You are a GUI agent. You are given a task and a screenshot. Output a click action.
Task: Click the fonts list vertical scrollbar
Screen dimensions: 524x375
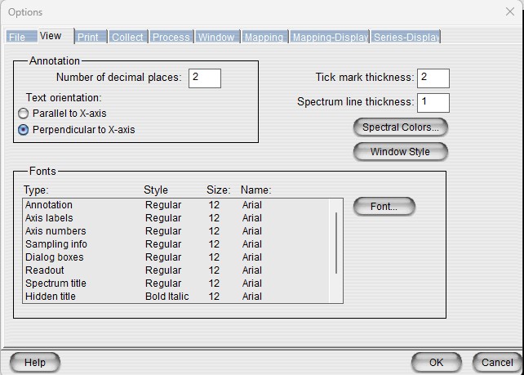tap(336, 237)
